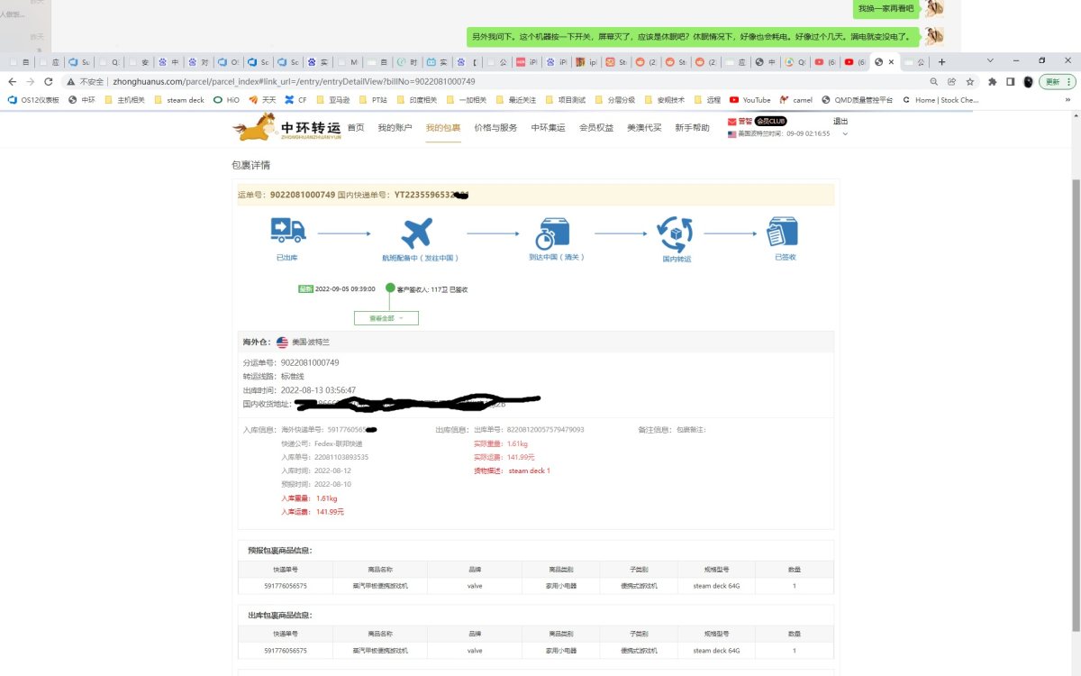Open the 主机相关 bookmark folder
This screenshot has width=1081, height=676.
click(125, 100)
